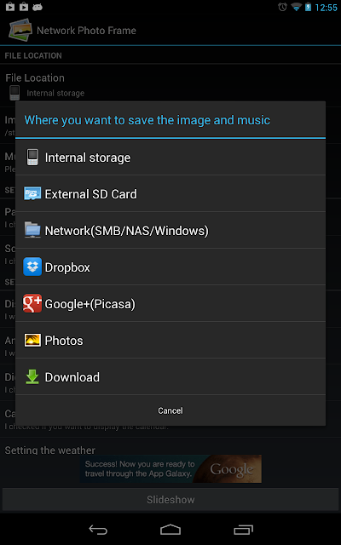
Task: Choose the Photos entry
Action: 170,341
